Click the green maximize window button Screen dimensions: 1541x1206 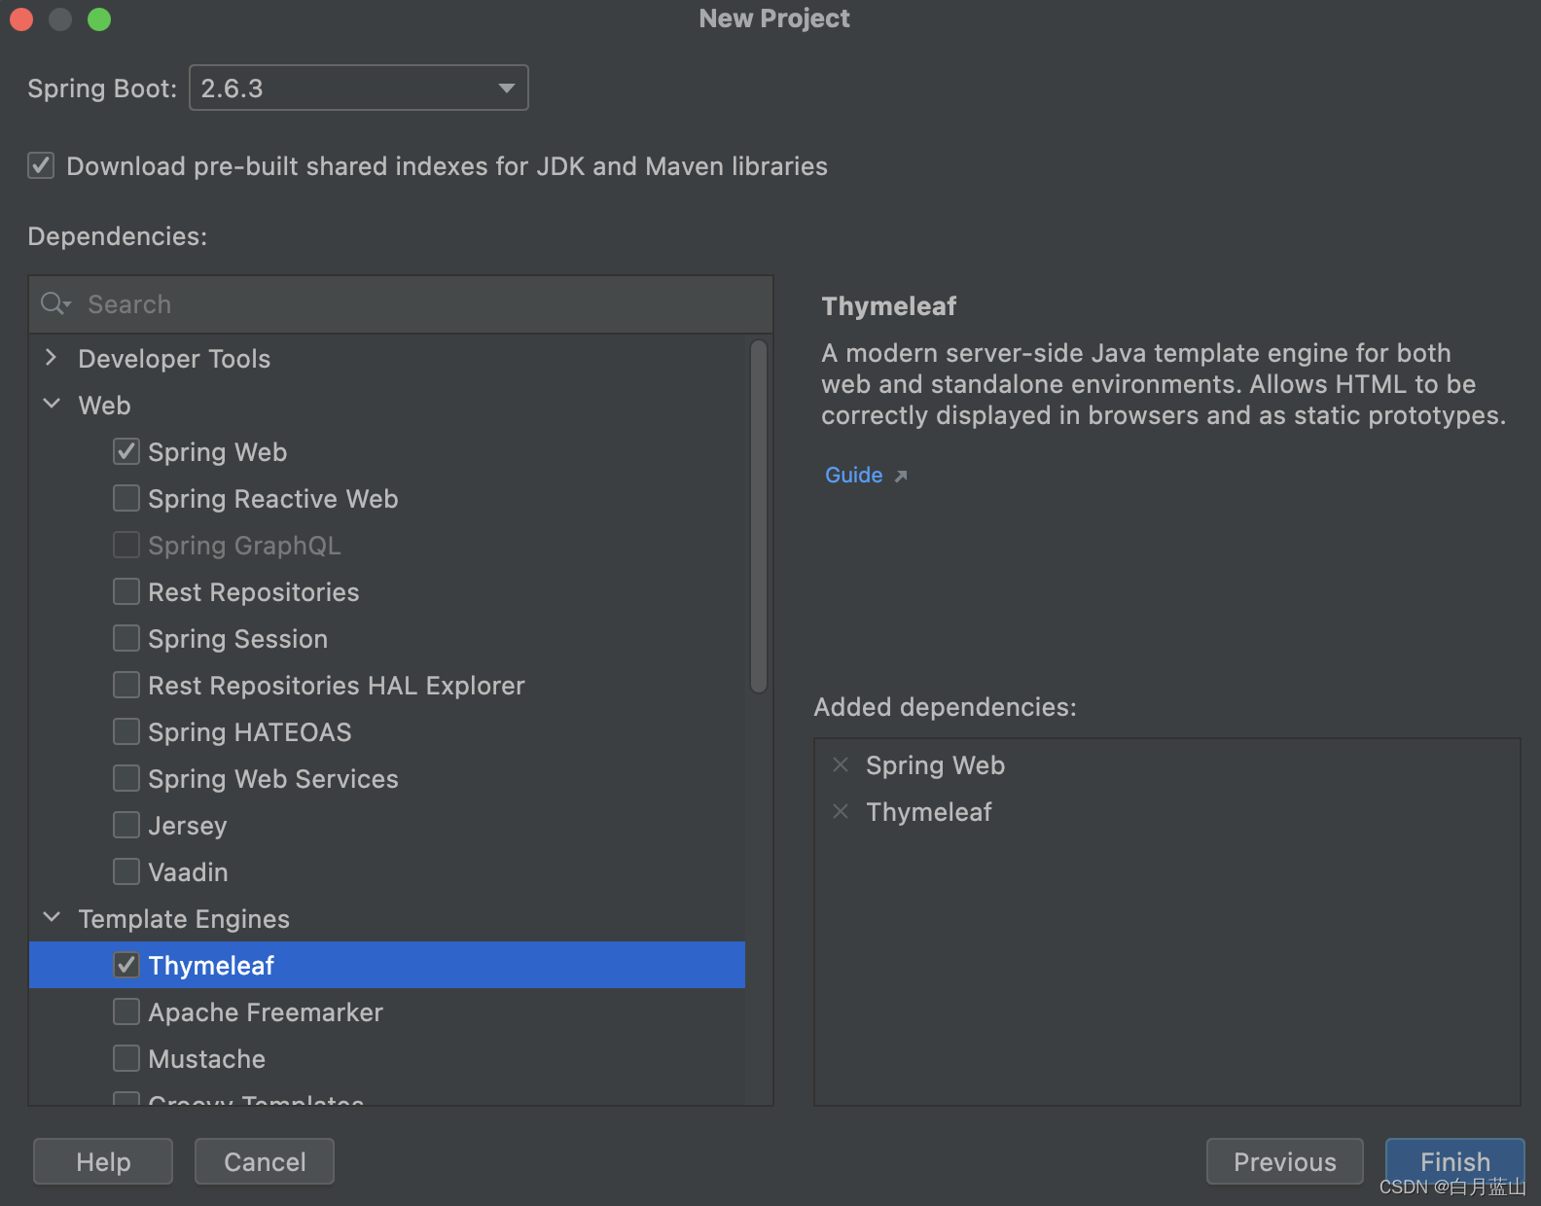99,19
